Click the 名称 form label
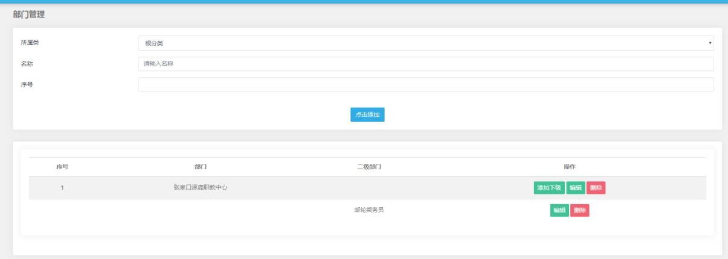 [27, 64]
